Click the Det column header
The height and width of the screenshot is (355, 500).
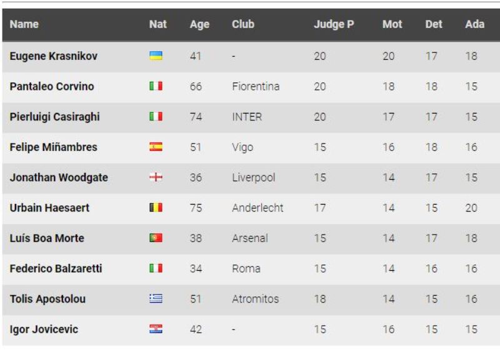coord(434,25)
